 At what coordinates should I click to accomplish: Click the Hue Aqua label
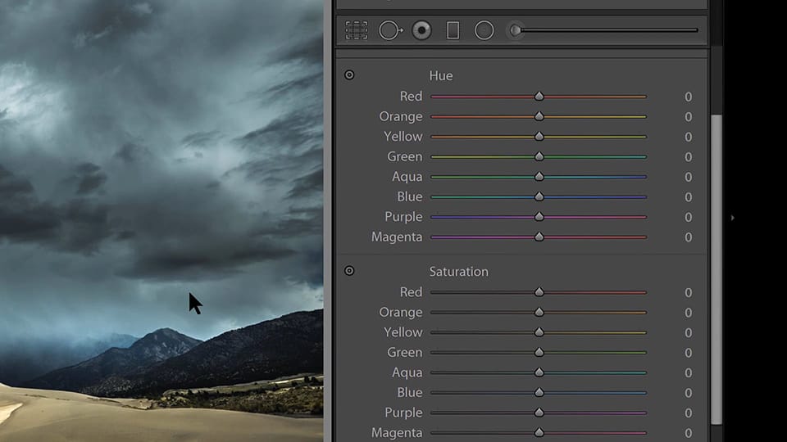407,177
